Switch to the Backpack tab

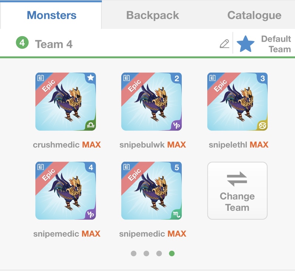pyautogui.click(x=152, y=15)
